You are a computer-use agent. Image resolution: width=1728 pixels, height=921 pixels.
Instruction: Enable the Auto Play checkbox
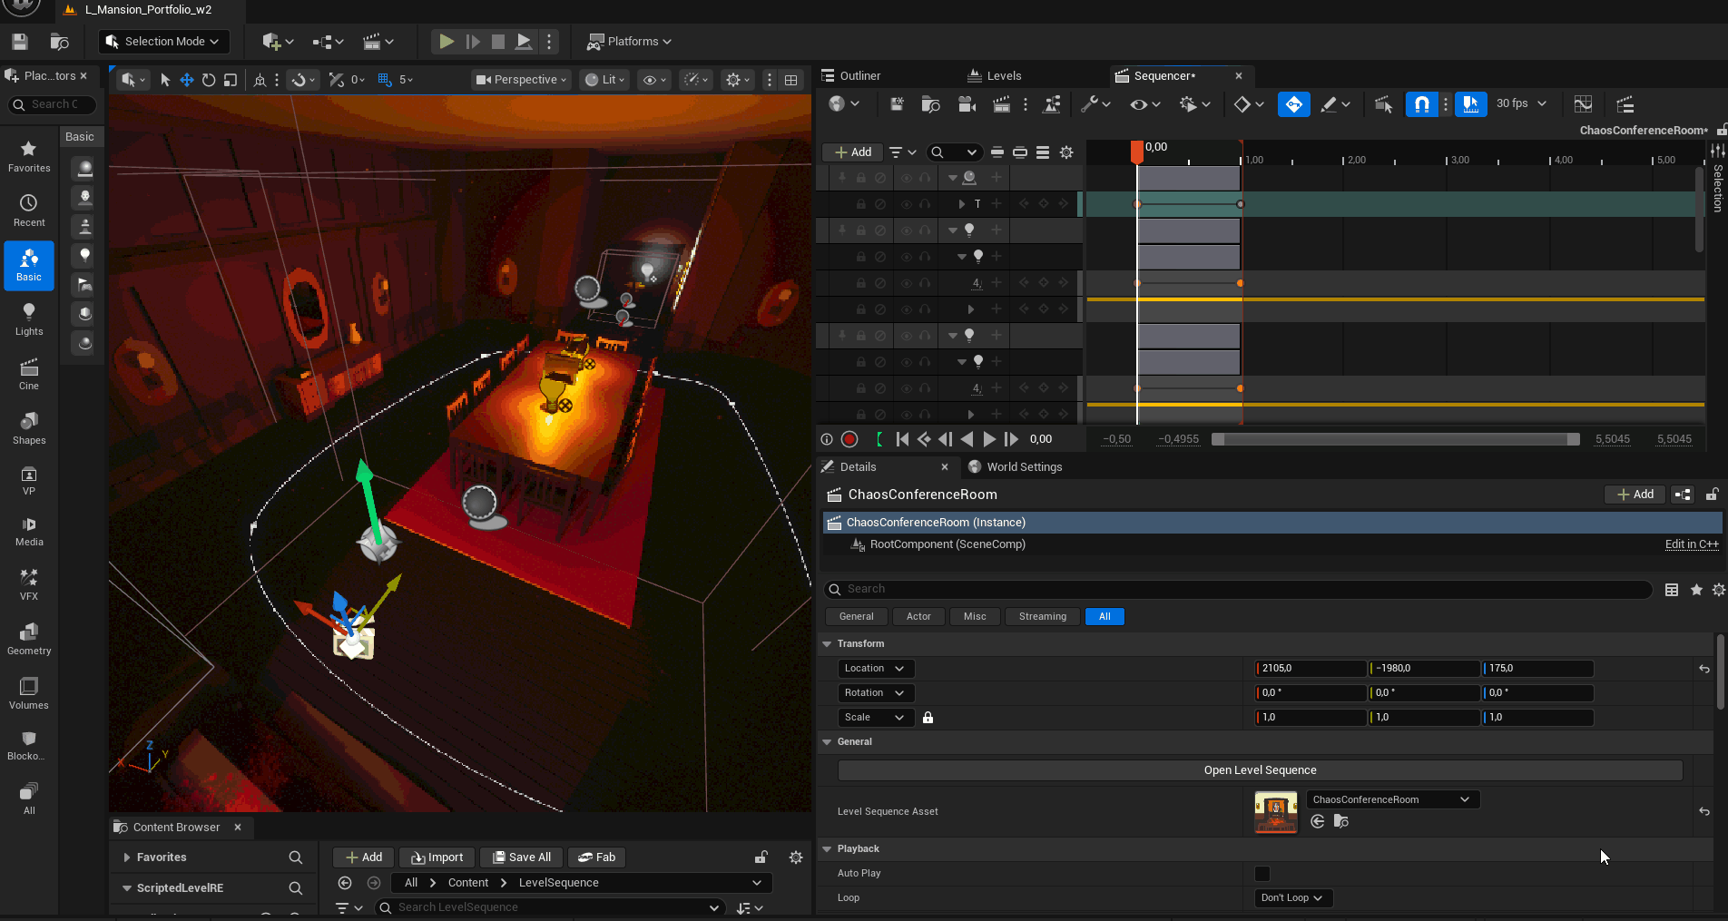click(1262, 874)
